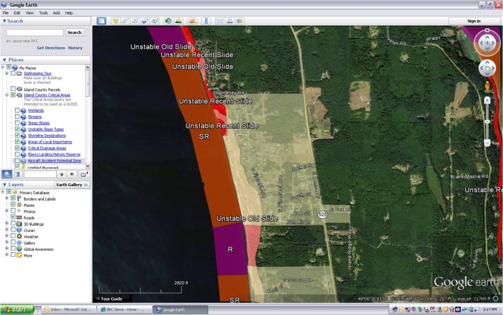Click the Record a Tour icon
The image size is (503, 315).
coord(155,21)
